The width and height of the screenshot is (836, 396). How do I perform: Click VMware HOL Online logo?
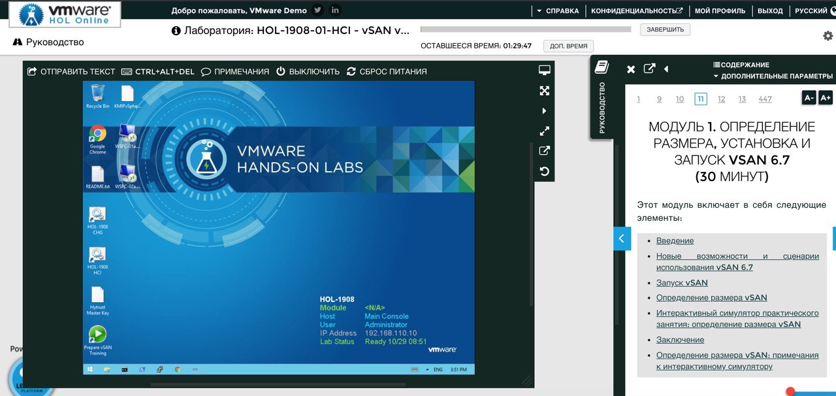[64, 14]
